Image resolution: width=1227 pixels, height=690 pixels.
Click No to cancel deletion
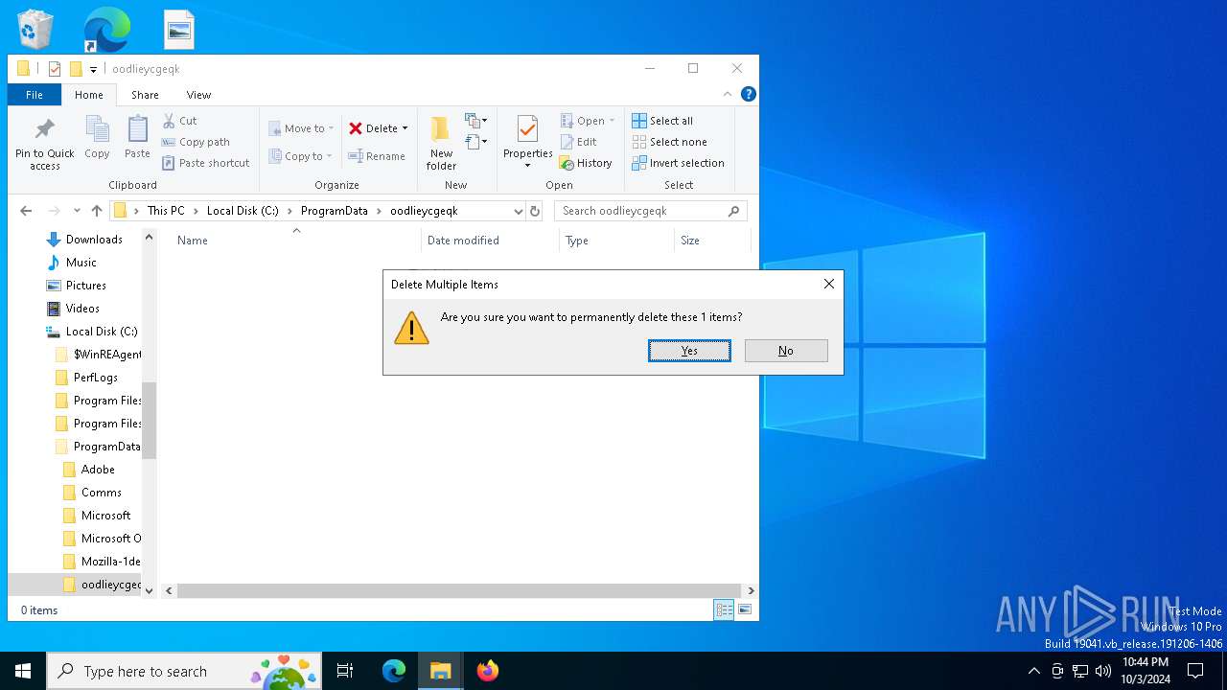(x=786, y=351)
